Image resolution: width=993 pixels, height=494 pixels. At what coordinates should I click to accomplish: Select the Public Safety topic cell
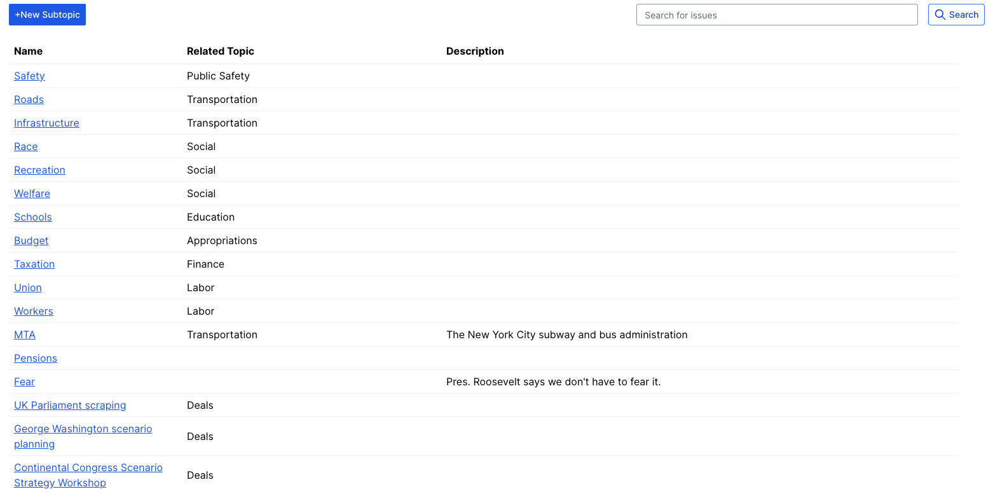coord(218,76)
